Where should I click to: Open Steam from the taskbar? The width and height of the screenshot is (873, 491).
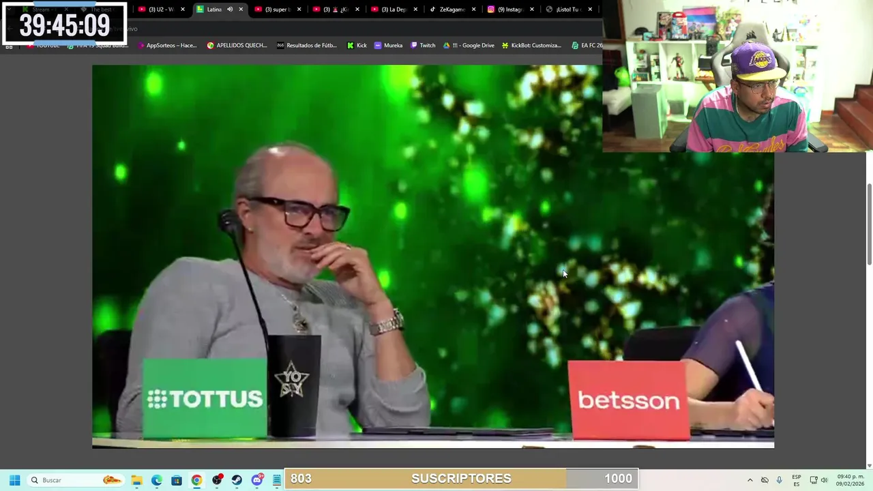(x=237, y=480)
